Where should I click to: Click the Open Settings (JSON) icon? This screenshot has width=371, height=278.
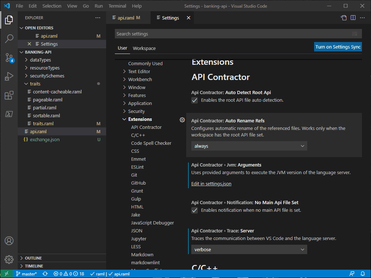click(343, 18)
